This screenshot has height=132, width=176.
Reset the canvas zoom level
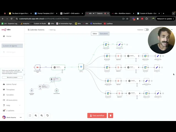(48, 116)
